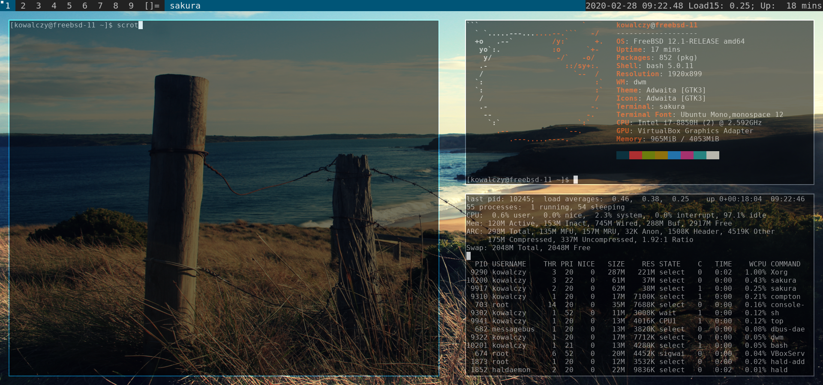The image size is (823, 385).
Task: Click the PID column header in top
Action: pos(481,264)
